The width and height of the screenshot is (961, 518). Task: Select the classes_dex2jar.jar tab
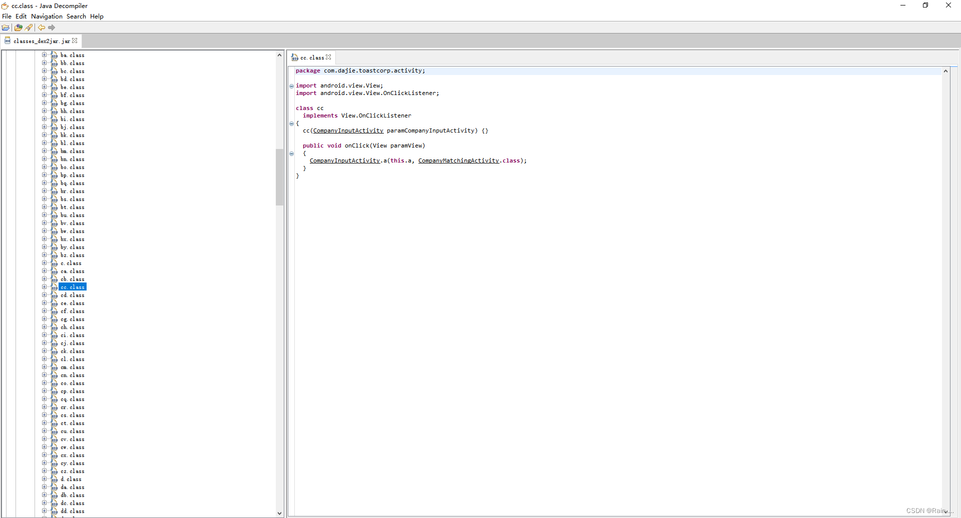[x=42, y=41]
